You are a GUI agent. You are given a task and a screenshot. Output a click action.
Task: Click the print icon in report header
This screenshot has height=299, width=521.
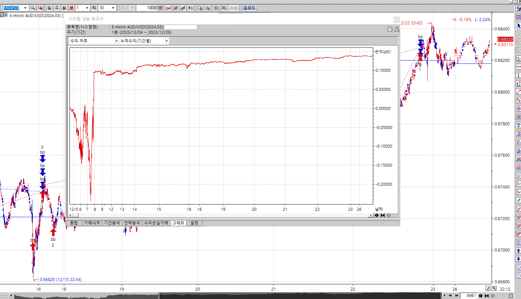397,29
